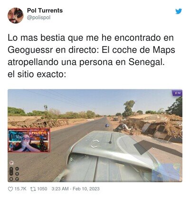Click the GeoGuessr compass icon
Image resolution: width=190 pixels, height=197 pixels.
click(x=11, y=163)
